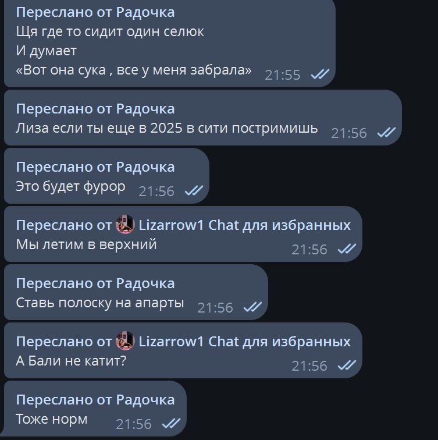Click checkmarks on "Мы летим в верхний" message
Screen dimensions: 438x440
(x=347, y=249)
